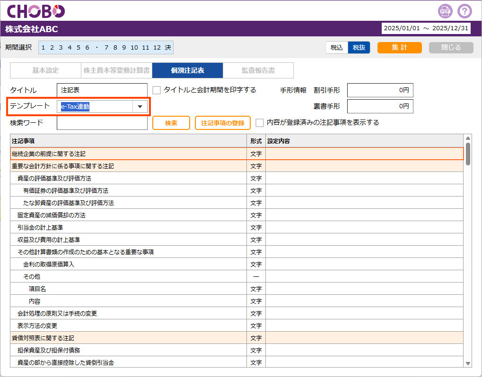Viewport: 482px width, 377px height.
Task: Click the タイトル input field
Action: [x=102, y=90]
